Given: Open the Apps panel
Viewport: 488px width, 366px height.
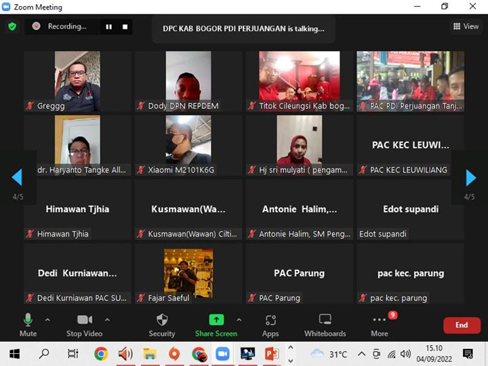Looking at the screenshot, I should point(270,323).
